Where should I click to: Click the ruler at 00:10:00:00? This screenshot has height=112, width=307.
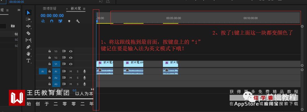tap(250, 18)
